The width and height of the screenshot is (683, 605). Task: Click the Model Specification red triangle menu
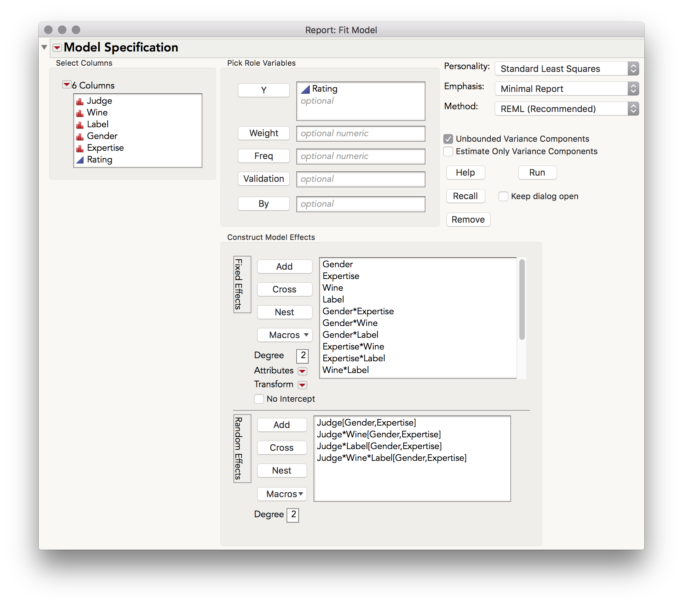(57, 48)
